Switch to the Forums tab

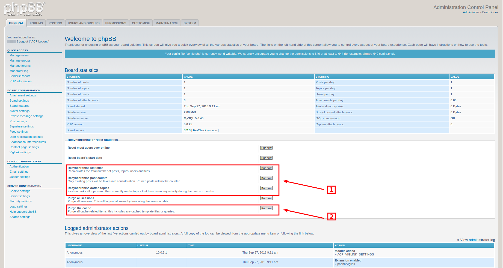36,23
